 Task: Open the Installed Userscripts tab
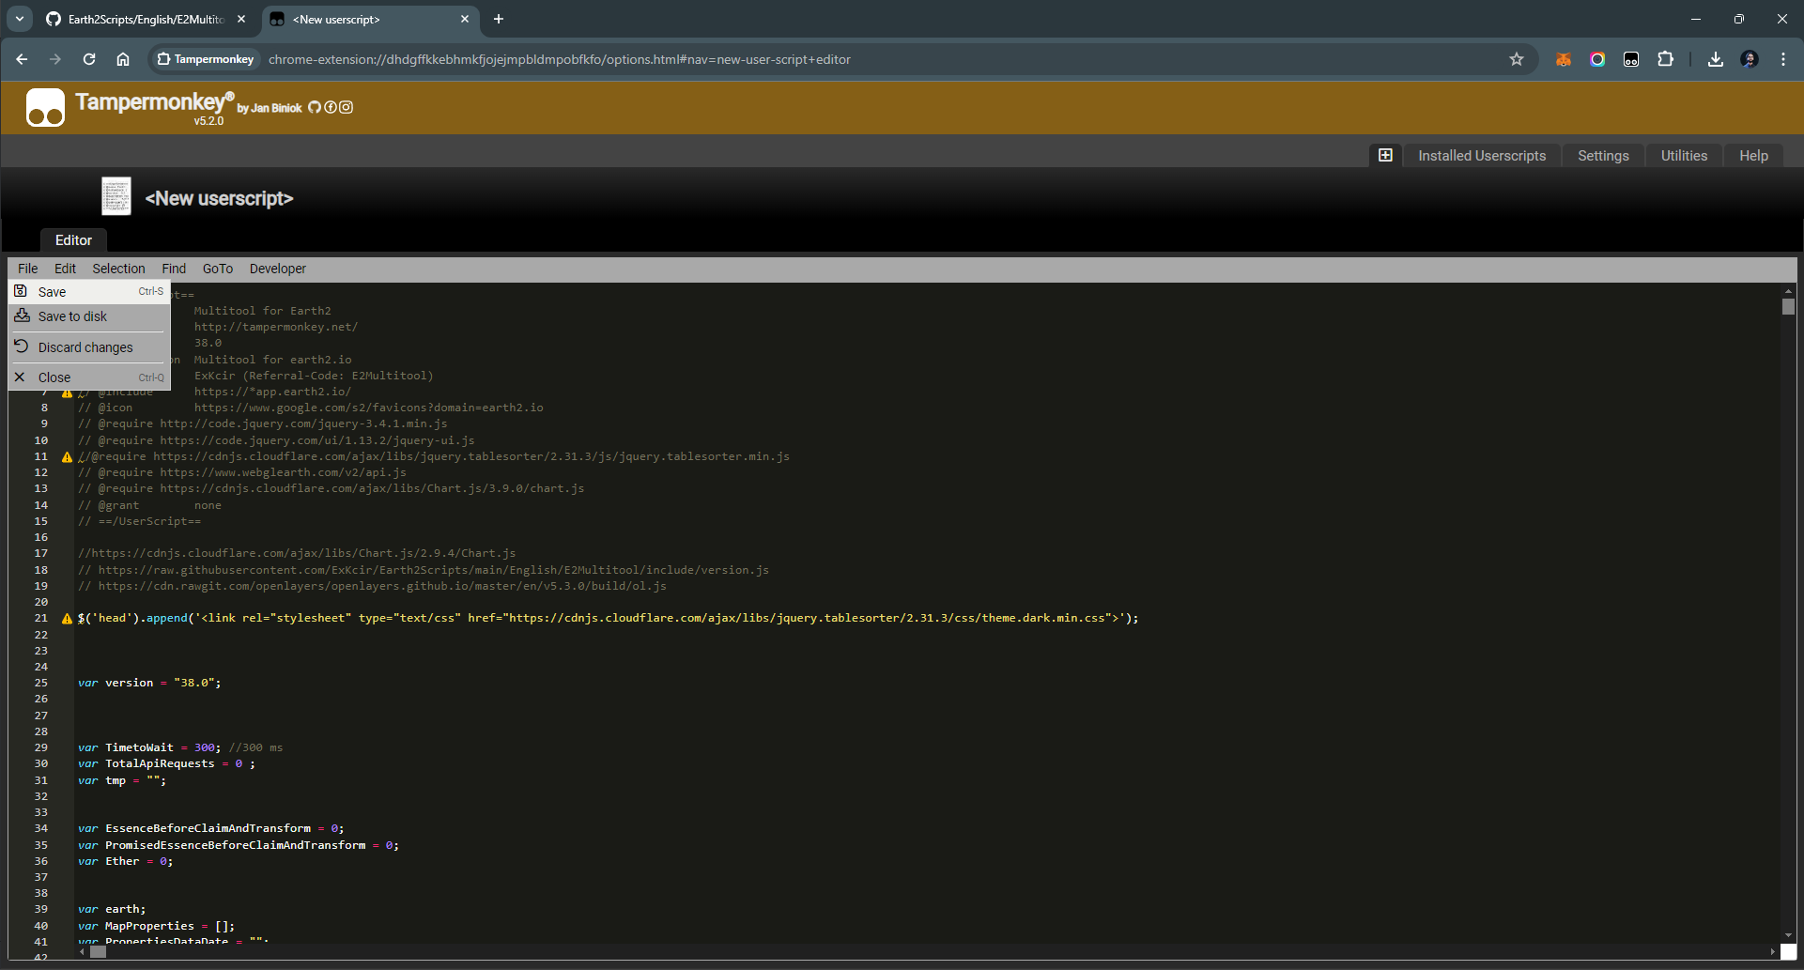pyautogui.click(x=1481, y=156)
